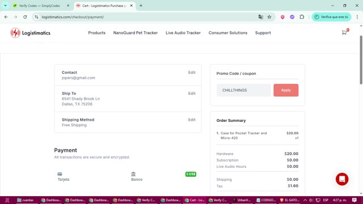Image resolution: width=363 pixels, height=204 pixels.
Task: Open the extensions puzzle icon
Action: (302, 17)
